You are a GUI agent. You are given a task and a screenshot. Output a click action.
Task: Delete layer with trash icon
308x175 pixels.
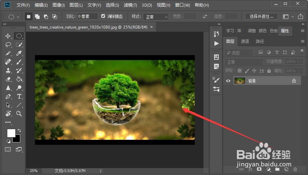(295, 169)
